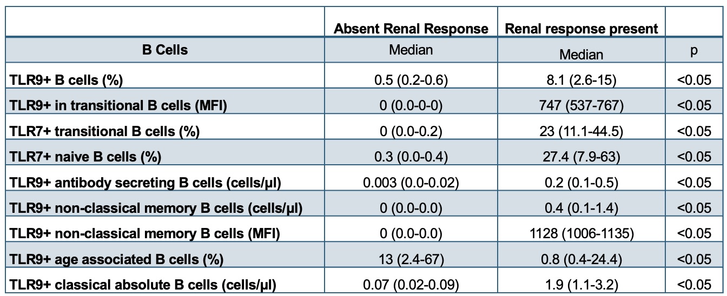The width and height of the screenshot is (727, 296).
Task: Select the "TLR9+ B cells (%)" row label
Action: click(66, 80)
